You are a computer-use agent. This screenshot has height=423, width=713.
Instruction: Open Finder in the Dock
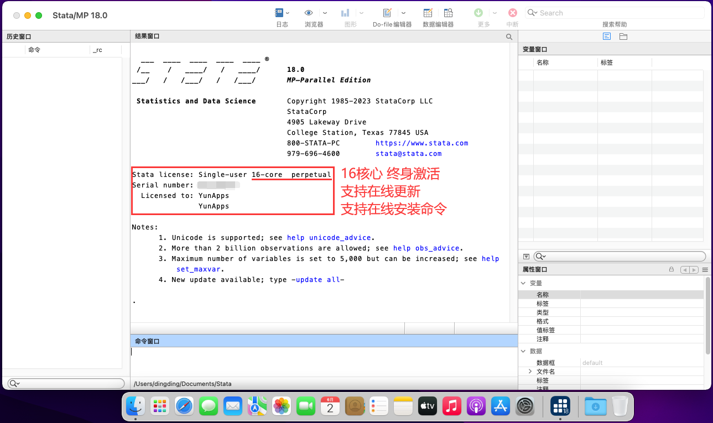pos(136,406)
